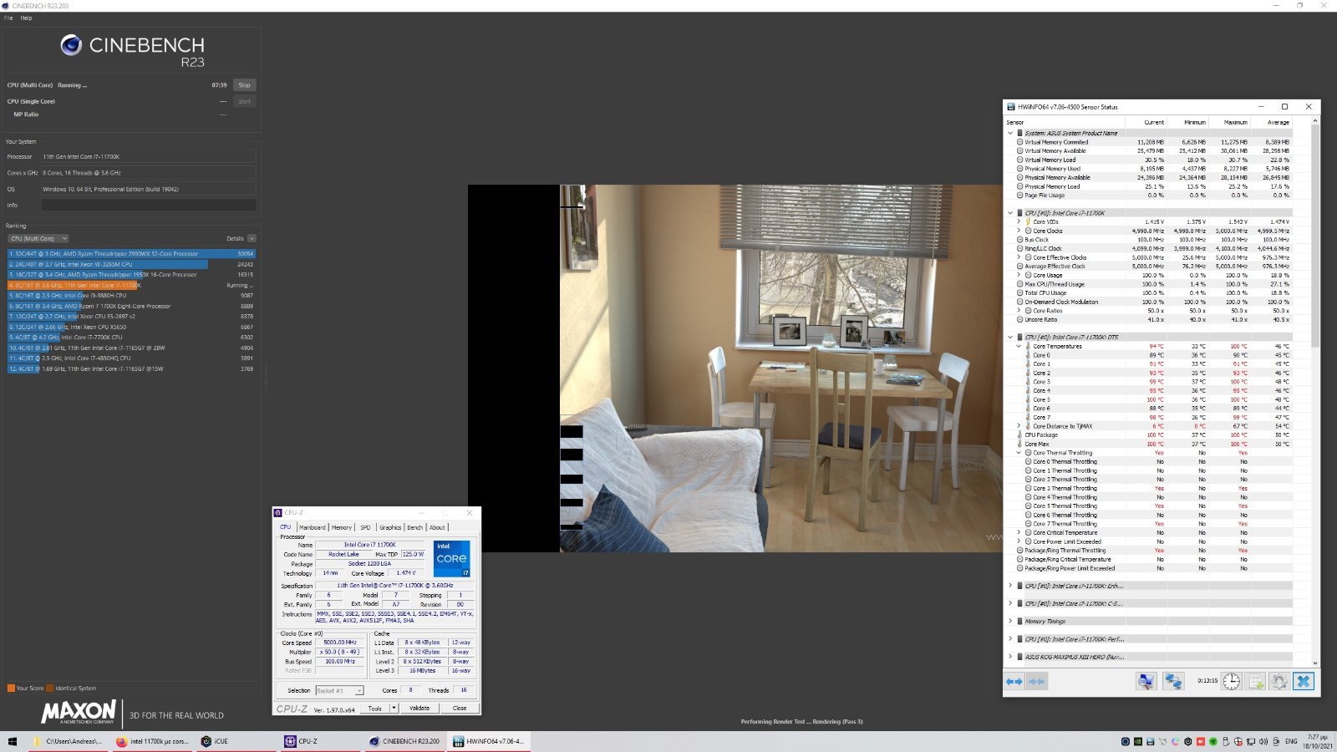The image size is (1337, 752).
Task: Switch to Firefox on the taskbar
Action: pyautogui.click(x=154, y=741)
